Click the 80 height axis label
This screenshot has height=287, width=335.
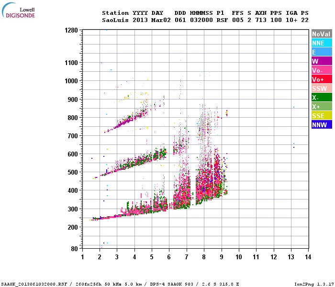[x=74, y=249]
